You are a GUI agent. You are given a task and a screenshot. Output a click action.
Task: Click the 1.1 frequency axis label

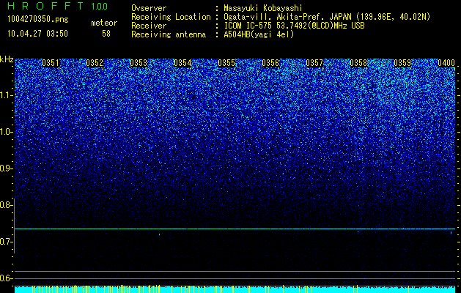pos(7,95)
